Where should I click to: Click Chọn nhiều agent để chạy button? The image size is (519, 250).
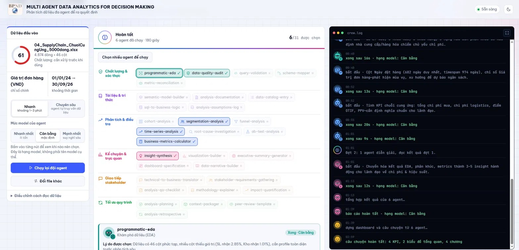click(125, 57)
